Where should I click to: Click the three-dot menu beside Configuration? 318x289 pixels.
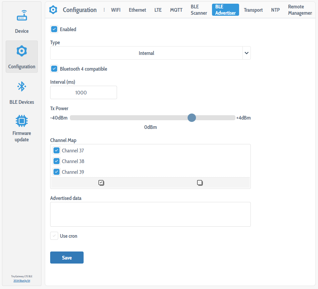pyautogui.click(x=104, y=10)
